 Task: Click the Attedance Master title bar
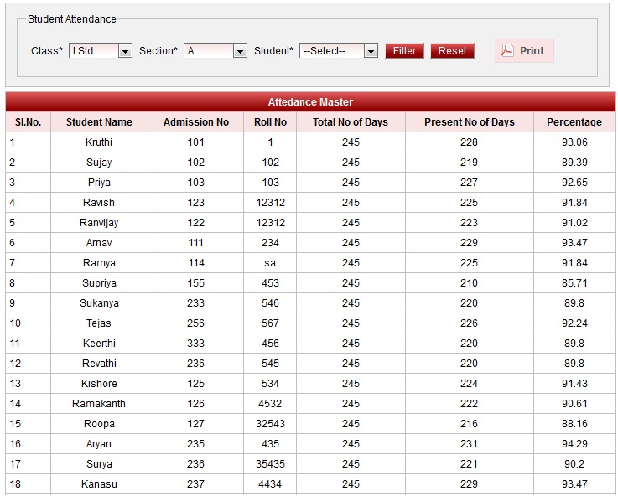pyautogui.click(x=310, y=102)
